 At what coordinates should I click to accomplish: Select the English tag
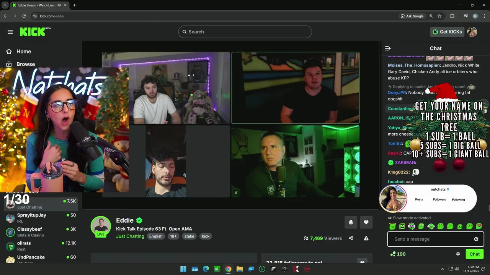156,236
